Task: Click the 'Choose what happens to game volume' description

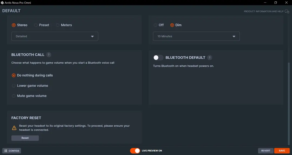Action: (63, 63)
